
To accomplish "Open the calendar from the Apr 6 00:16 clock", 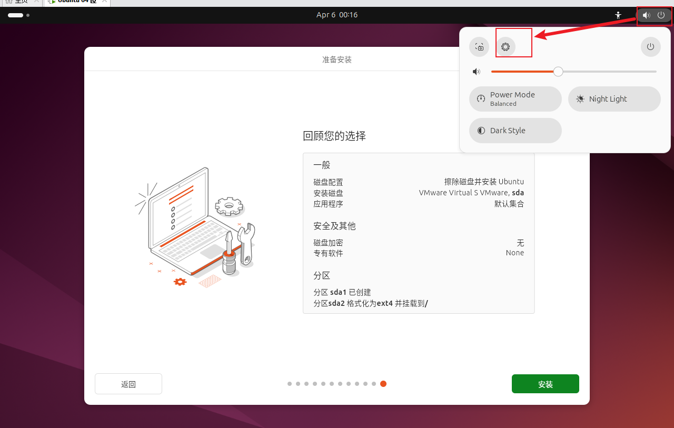I will click(337, 15).
